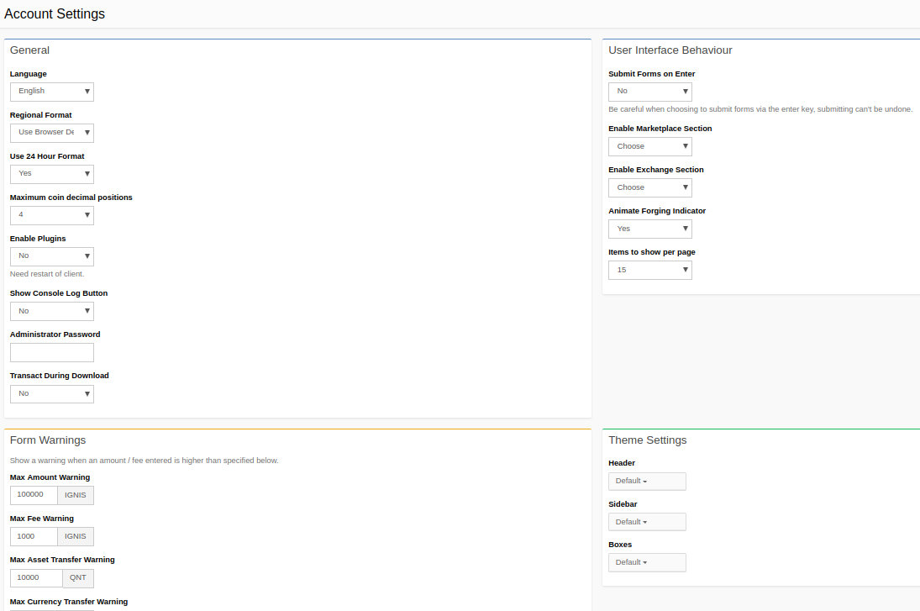
Task: Open Animate Forging Indicator dropdown
Action: (649, 229)
